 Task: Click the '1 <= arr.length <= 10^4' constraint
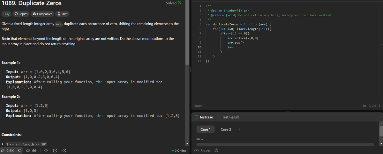click(x=27, y=144)
